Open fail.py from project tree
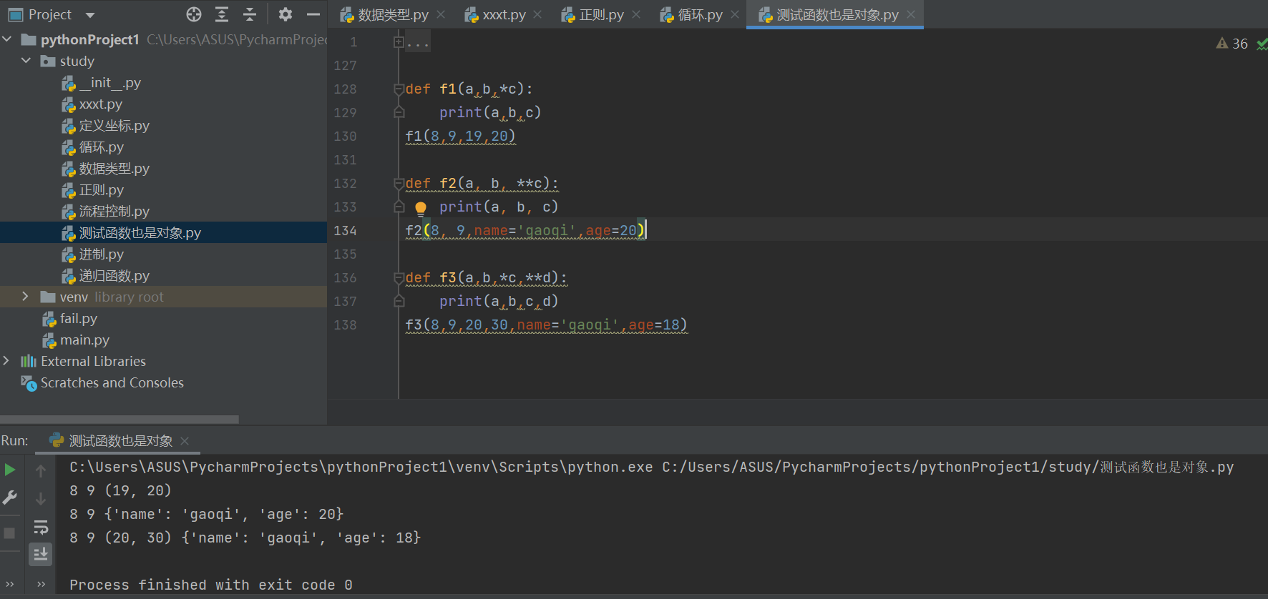This screenshot has width=1268, height=599. tap(69, 319)
